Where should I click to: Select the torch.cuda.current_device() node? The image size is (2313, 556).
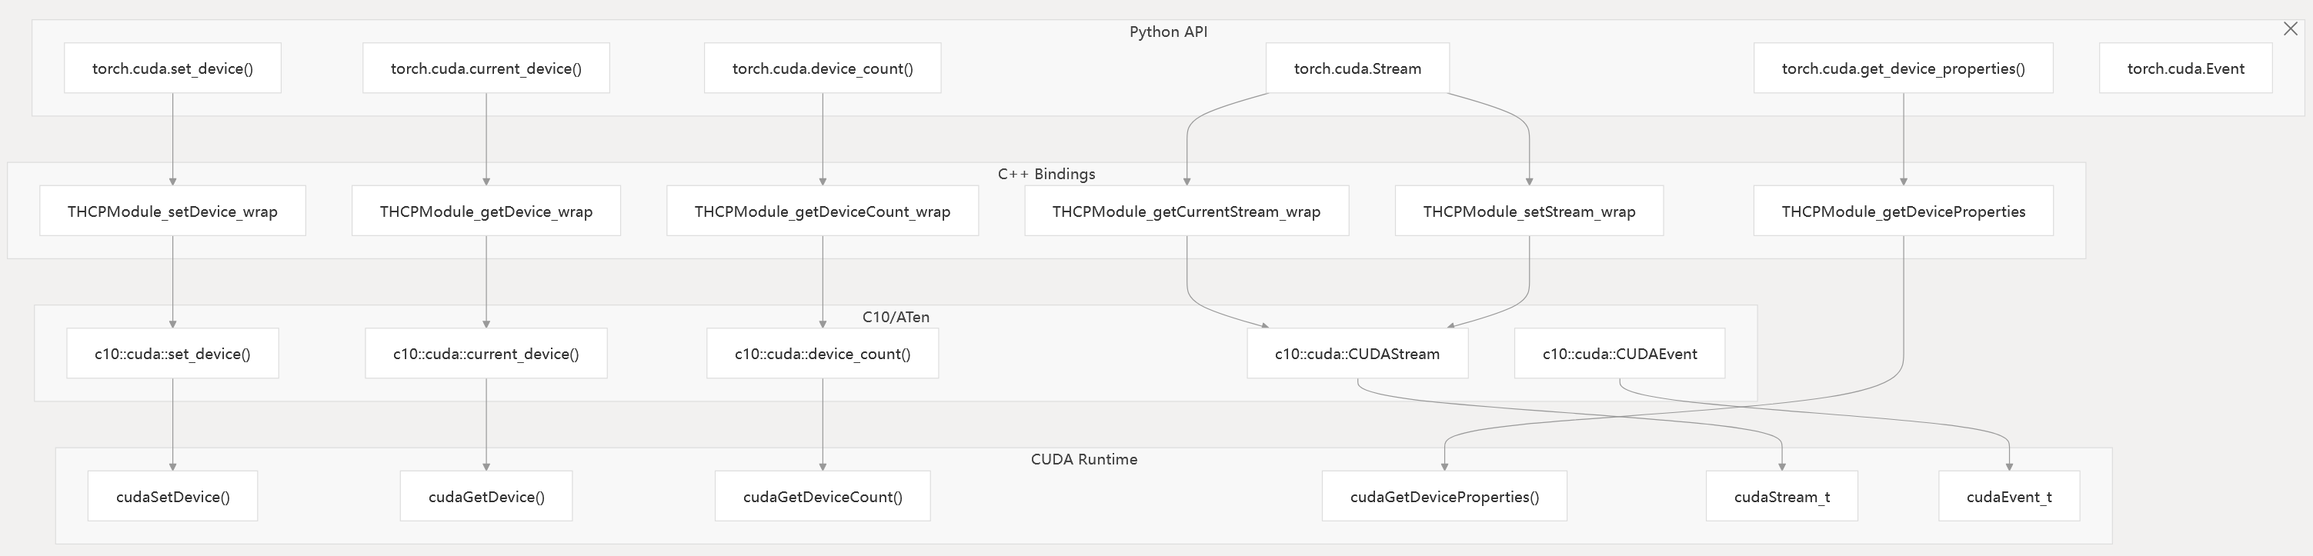click(486, 68)
